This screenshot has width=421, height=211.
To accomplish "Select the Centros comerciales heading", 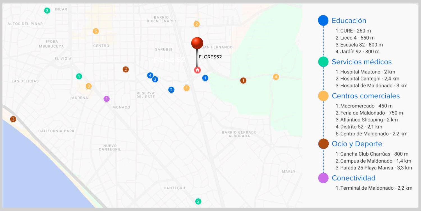I will [x=365, y=96].
